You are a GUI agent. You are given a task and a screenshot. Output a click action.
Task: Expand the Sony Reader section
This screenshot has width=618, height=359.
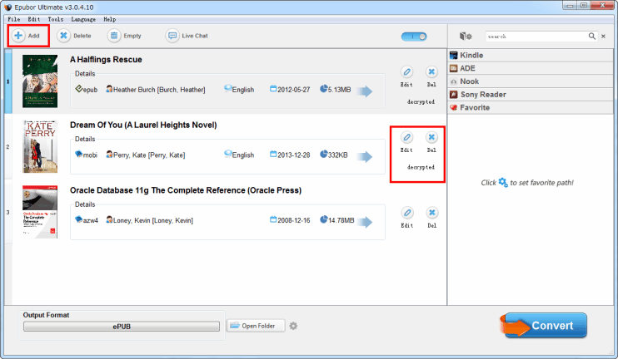click(x=531, y=95)
